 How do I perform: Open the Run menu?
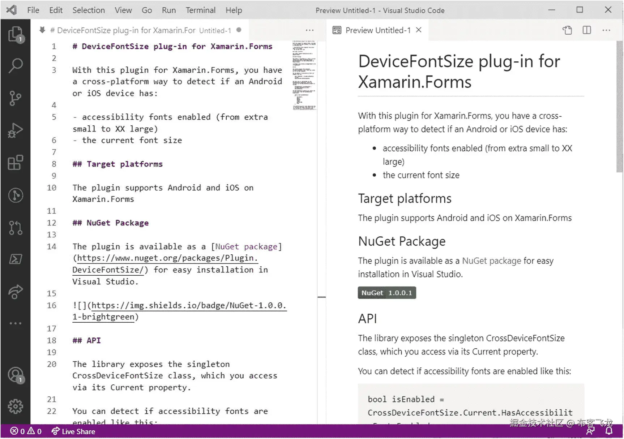(169, 10)
